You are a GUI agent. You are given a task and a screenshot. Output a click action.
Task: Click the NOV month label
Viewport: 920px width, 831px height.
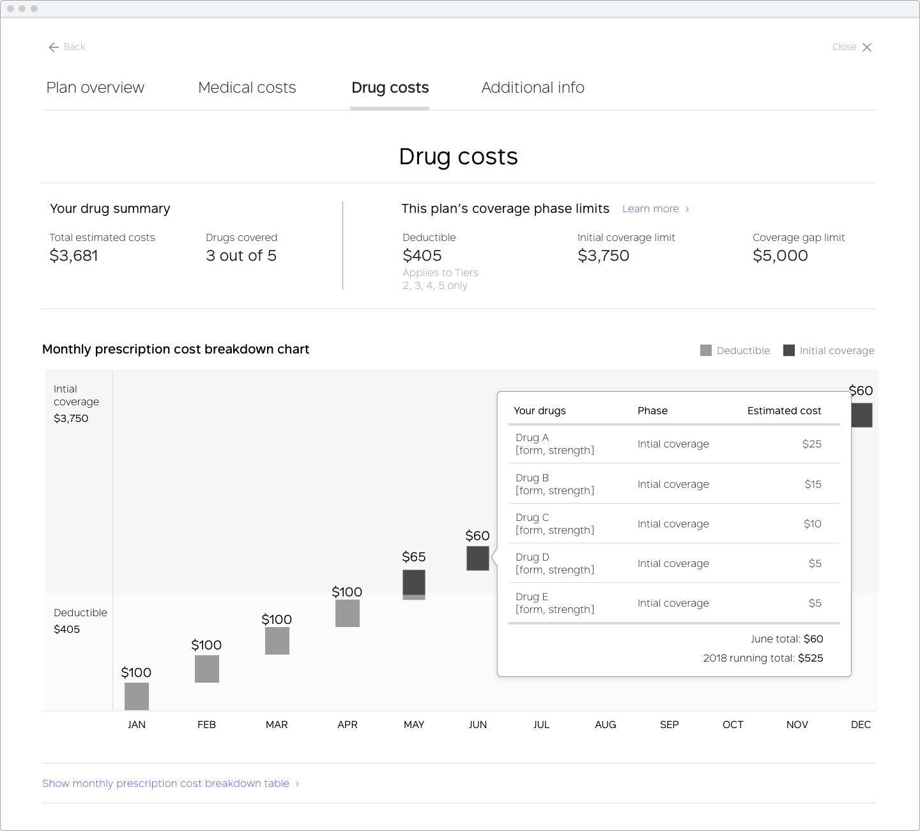point(797,725)
